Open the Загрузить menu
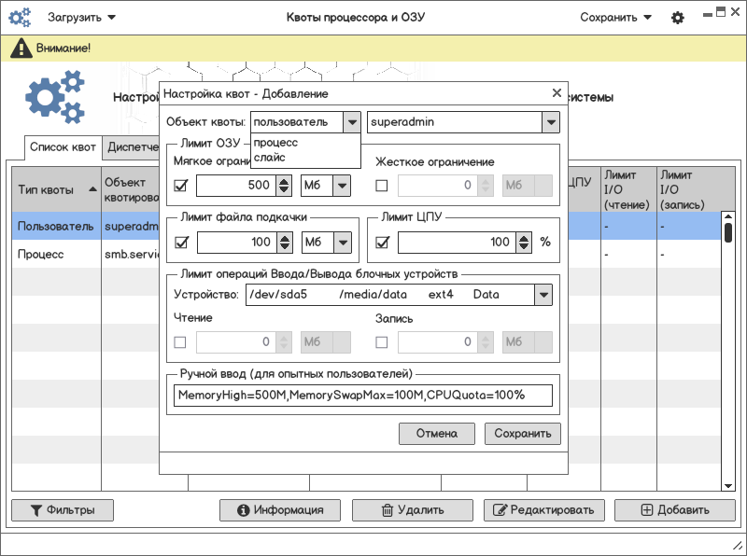The width and height of the screenshot is (747, 556). click(81, 18)
